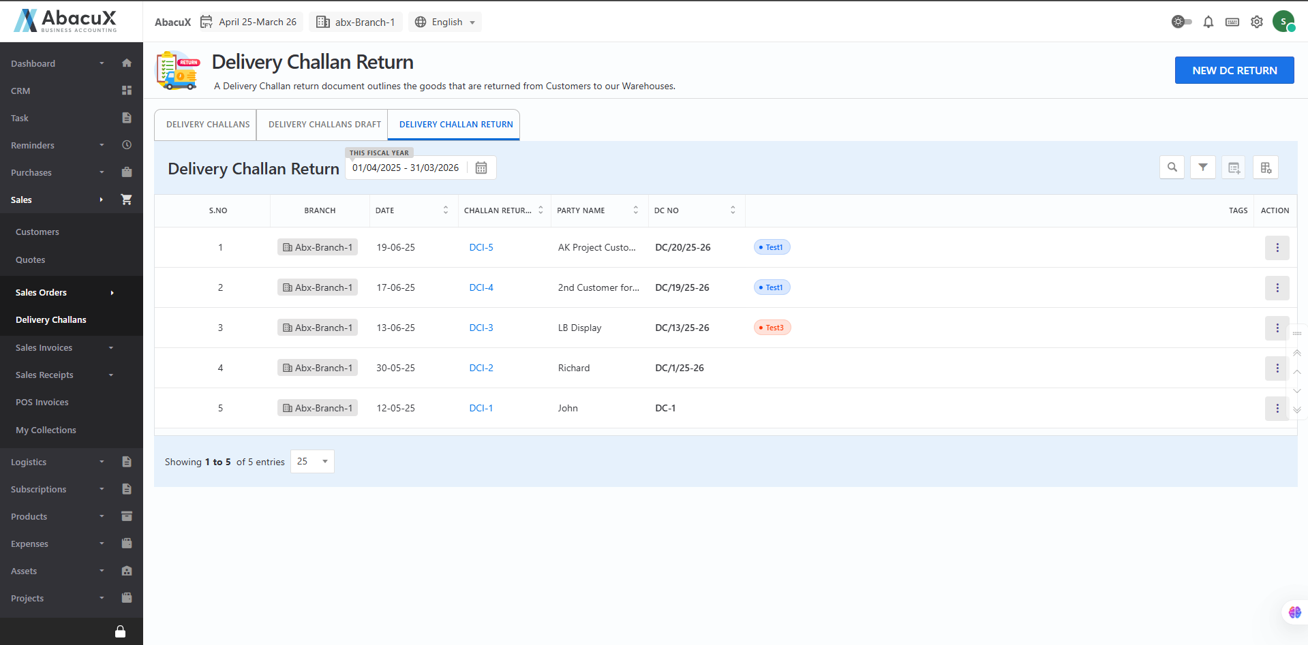The width and height of the screenshot is (1308, 645).
Task: Click the calendar icon beside date range
Action: (x=481, y=168)
